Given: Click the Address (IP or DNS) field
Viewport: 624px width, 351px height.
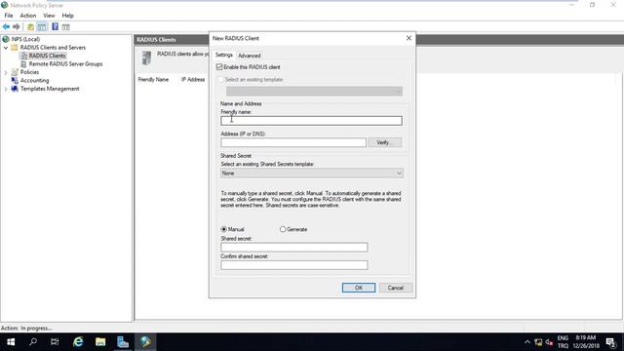Looking at the screenshot, I should click(x=293, y=142).
